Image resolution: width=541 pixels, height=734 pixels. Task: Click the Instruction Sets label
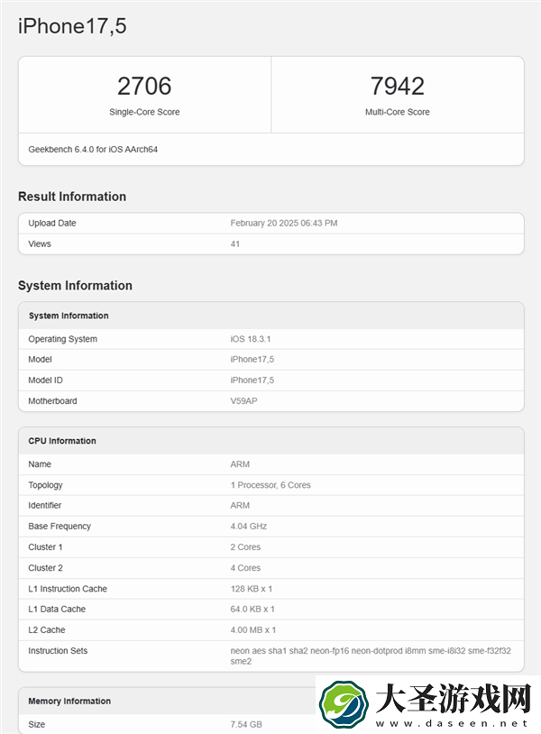(x=58, y=651)
